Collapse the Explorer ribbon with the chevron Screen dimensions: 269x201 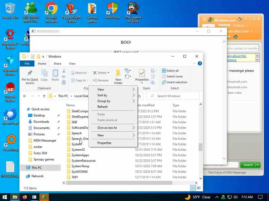194,63
